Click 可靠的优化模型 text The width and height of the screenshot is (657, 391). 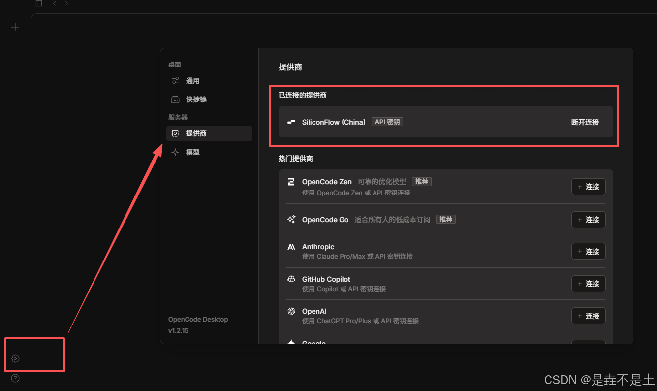pos(382,182)
